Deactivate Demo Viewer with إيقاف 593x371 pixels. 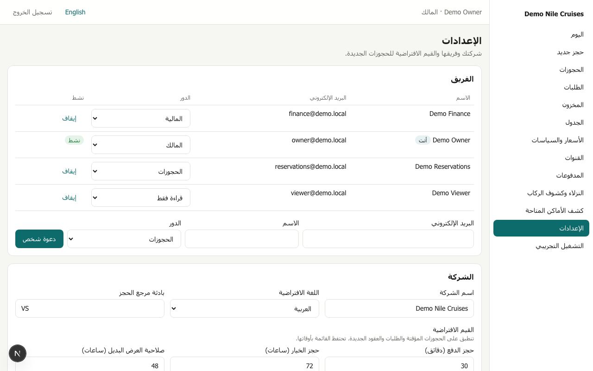click(x=69, y=198)
